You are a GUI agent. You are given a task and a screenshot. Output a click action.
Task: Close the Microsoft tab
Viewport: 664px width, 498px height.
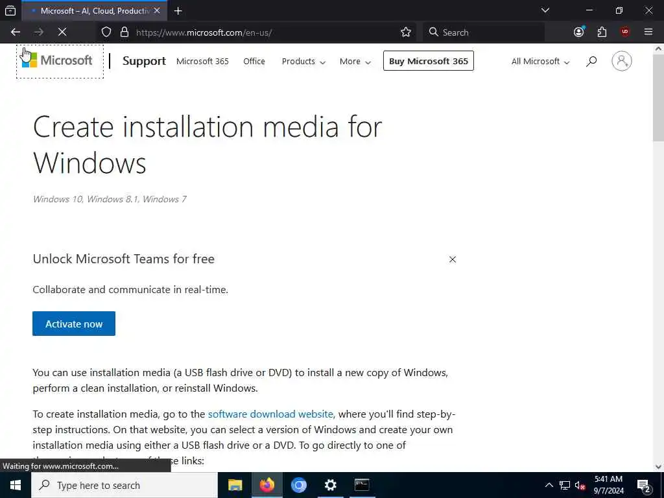[x=157, y=10]
